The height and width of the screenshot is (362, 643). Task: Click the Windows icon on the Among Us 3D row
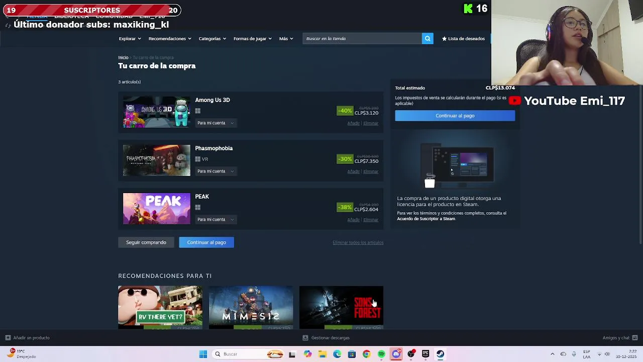point(198,111)
